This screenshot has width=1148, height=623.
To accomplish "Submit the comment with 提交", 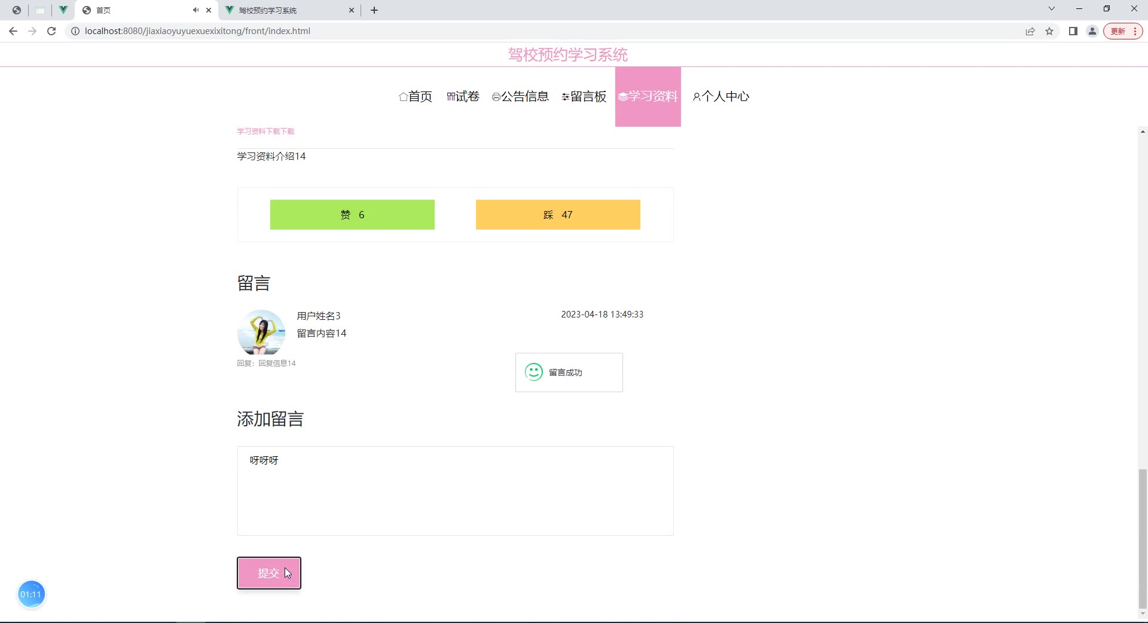I will pyautogui.click(x=269, y=573).
